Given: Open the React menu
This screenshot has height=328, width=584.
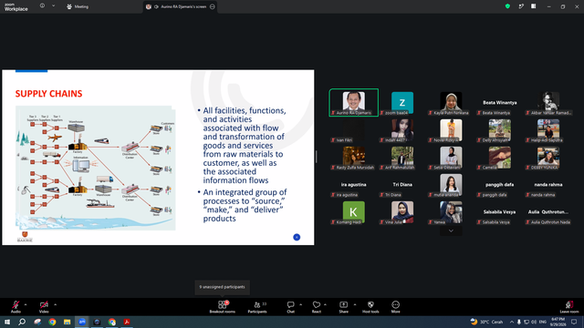Looking at the screenshot, I should (x=317, y=307).
